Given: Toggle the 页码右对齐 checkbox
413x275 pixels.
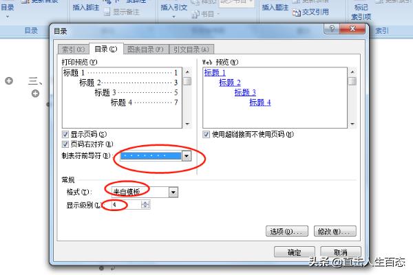Looking at the screenshot, I should tap(65, 144).
